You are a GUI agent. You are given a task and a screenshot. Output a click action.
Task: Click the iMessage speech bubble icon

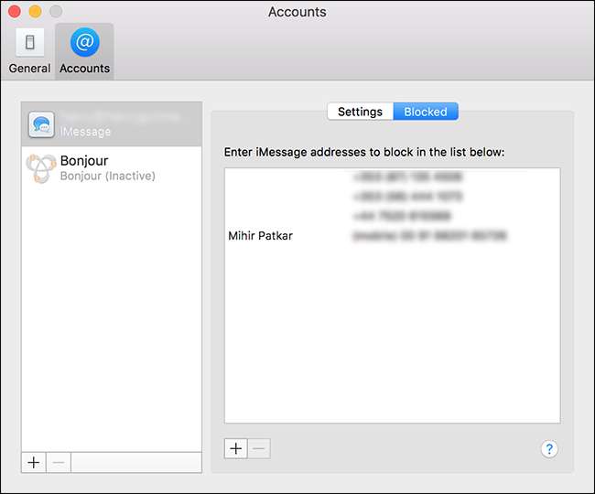click(41, 124)
